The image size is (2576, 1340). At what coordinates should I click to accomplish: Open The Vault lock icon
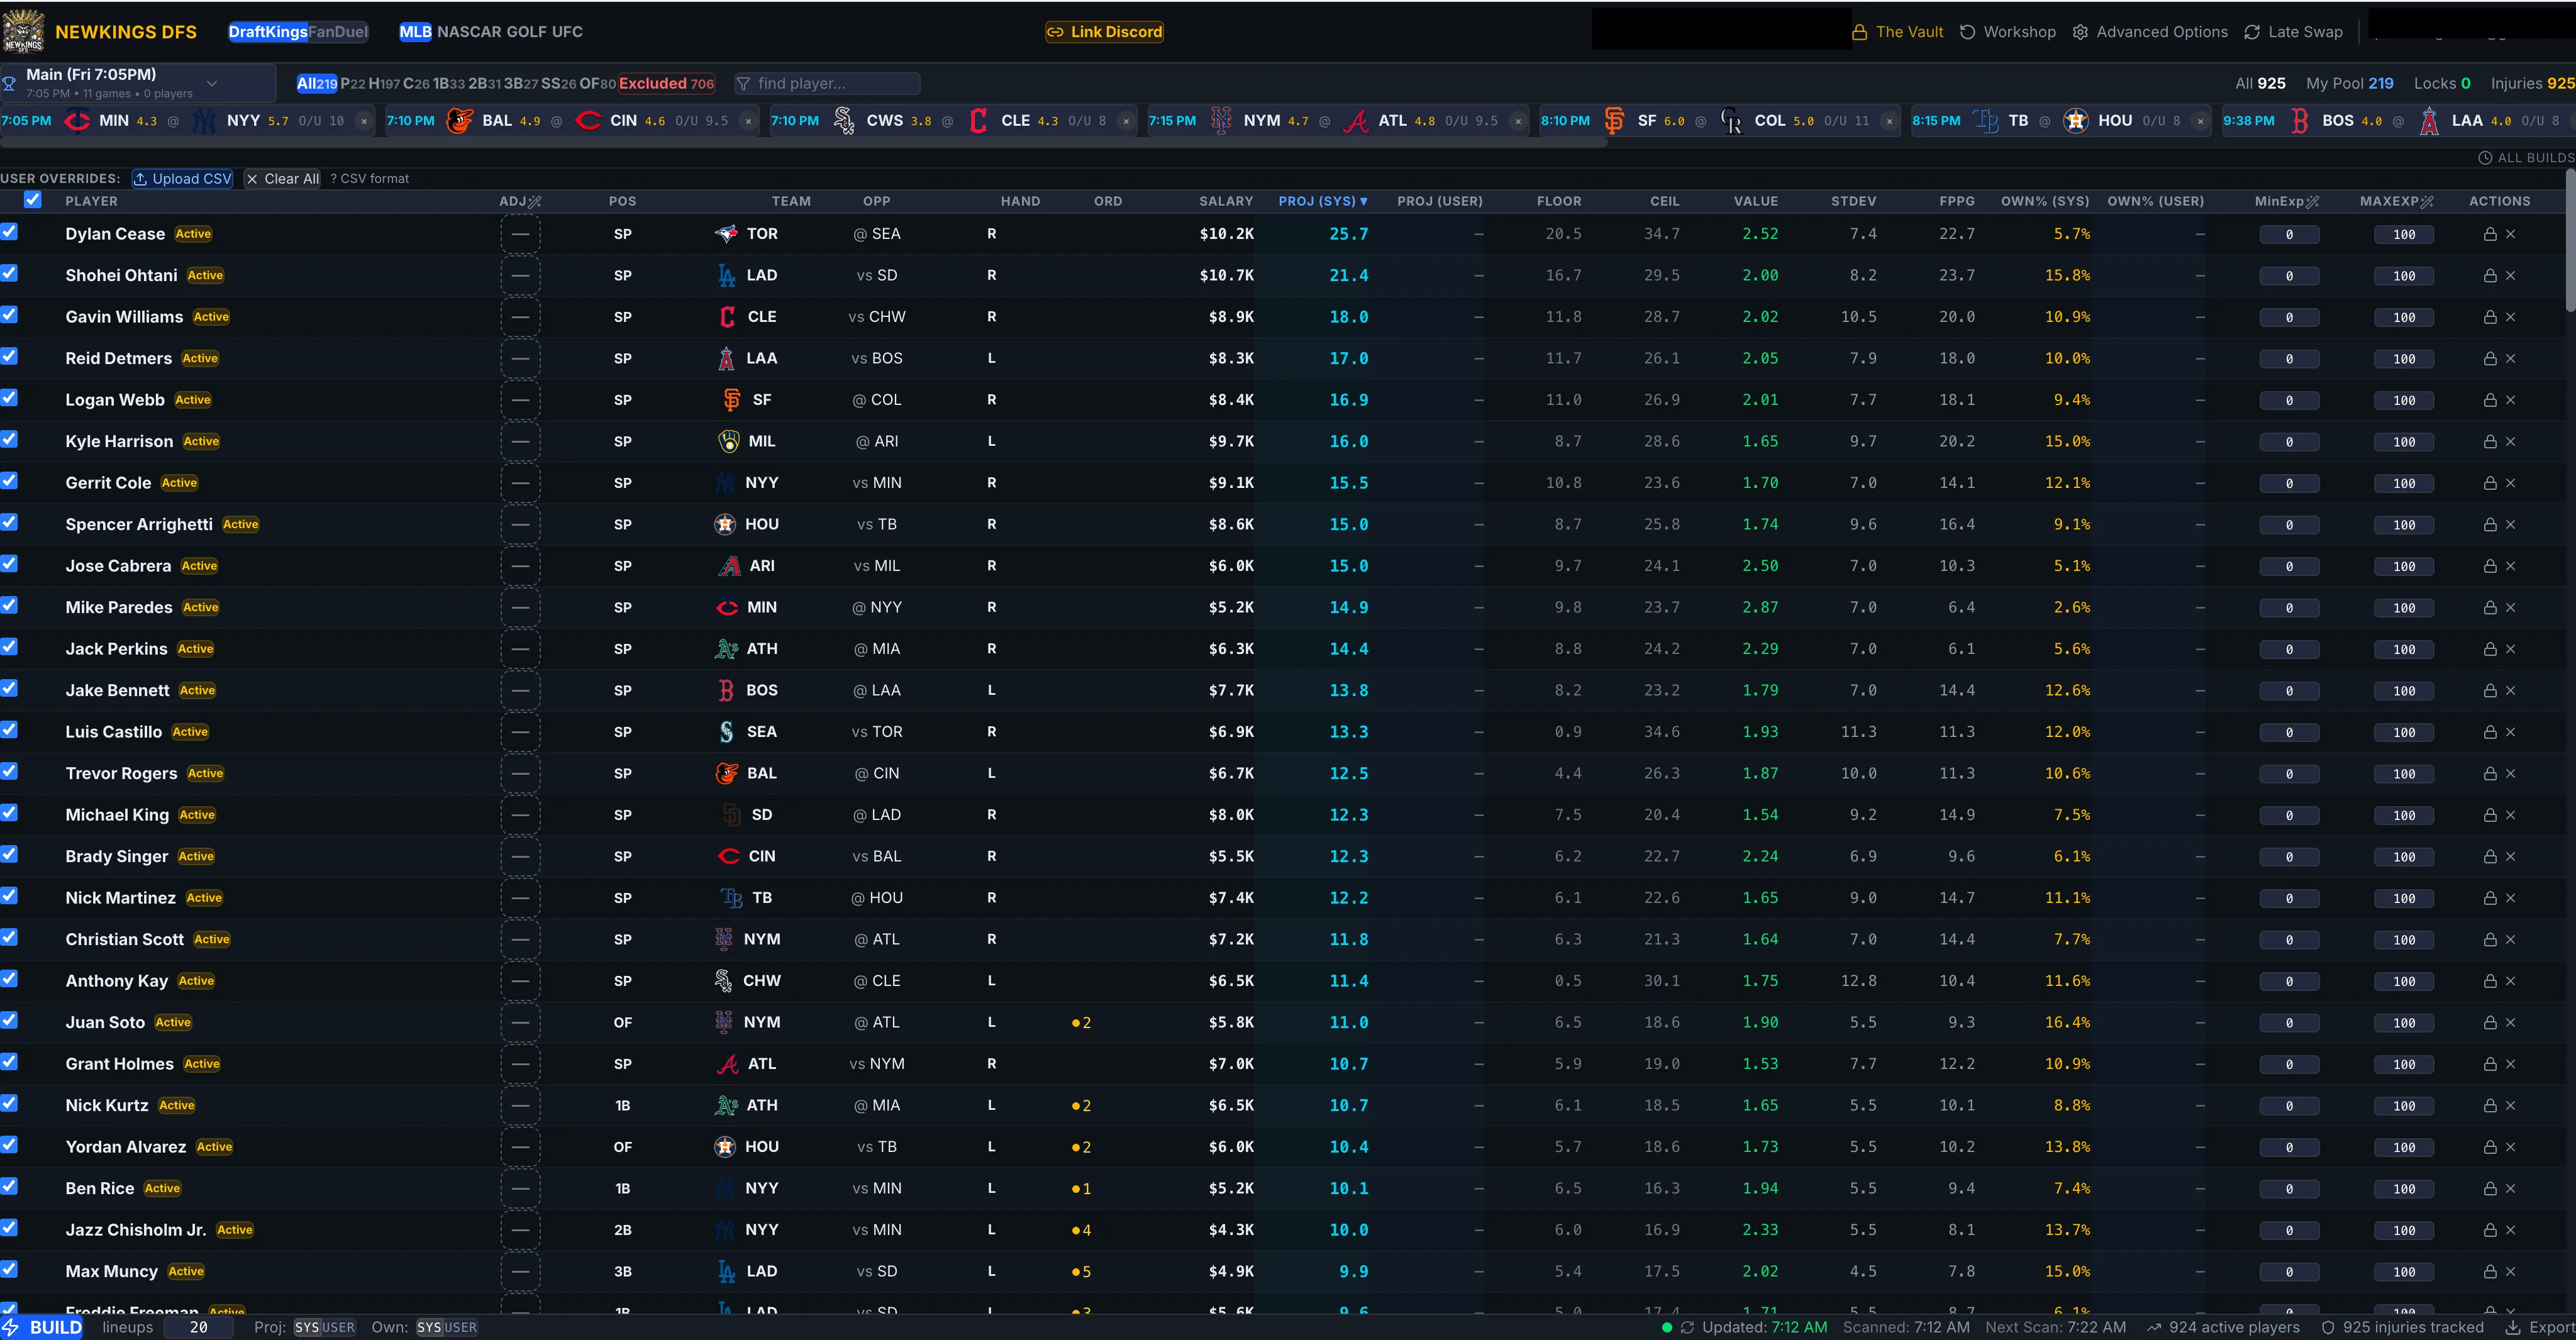coord(1859,32)
